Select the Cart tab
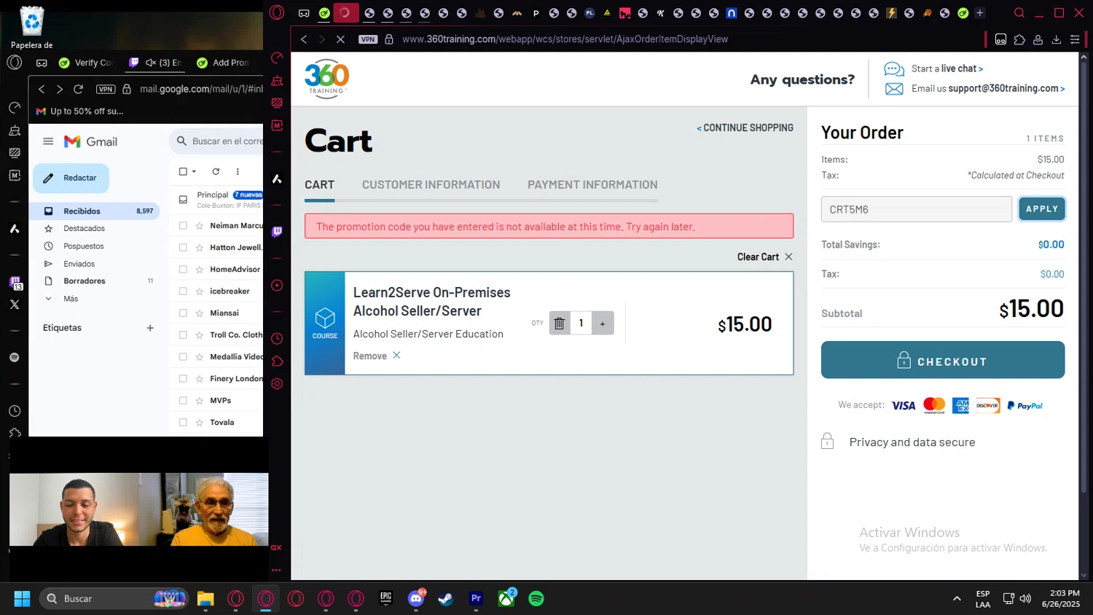Viewport: 1093px width, 615px height. [x=319, y=184]
